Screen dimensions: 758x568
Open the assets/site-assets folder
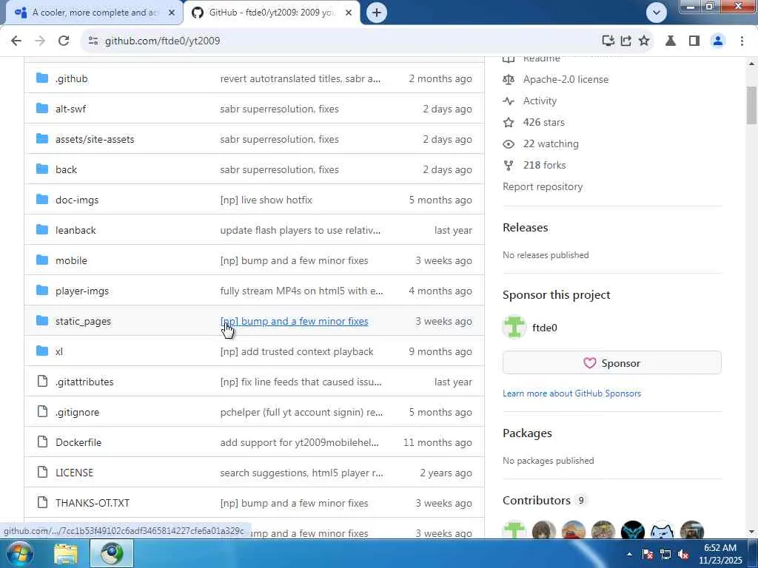click(x=95, y=140)
